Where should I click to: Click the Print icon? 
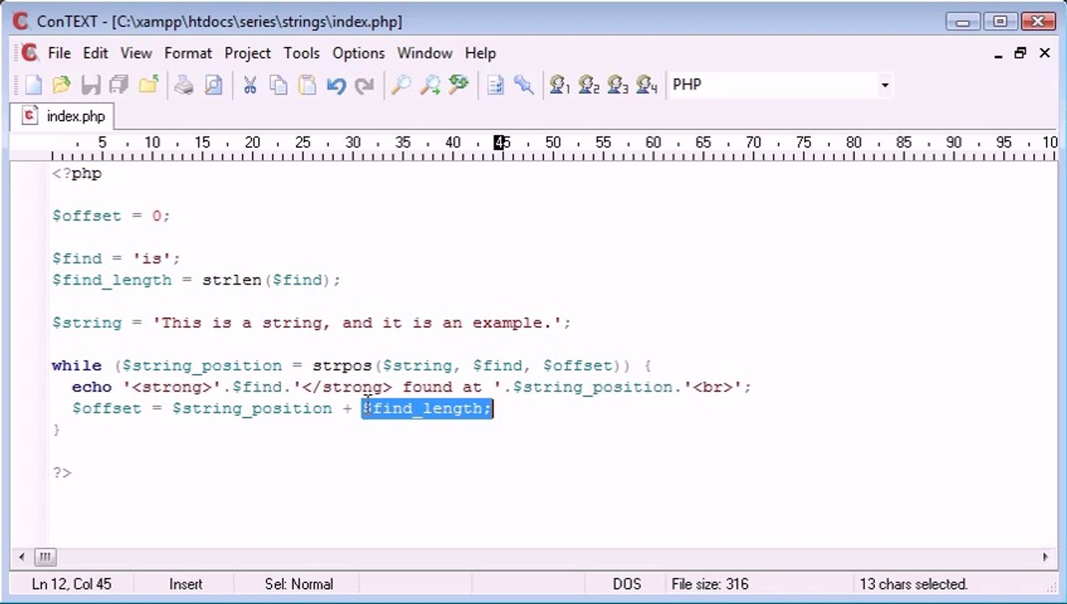[184, 85]
